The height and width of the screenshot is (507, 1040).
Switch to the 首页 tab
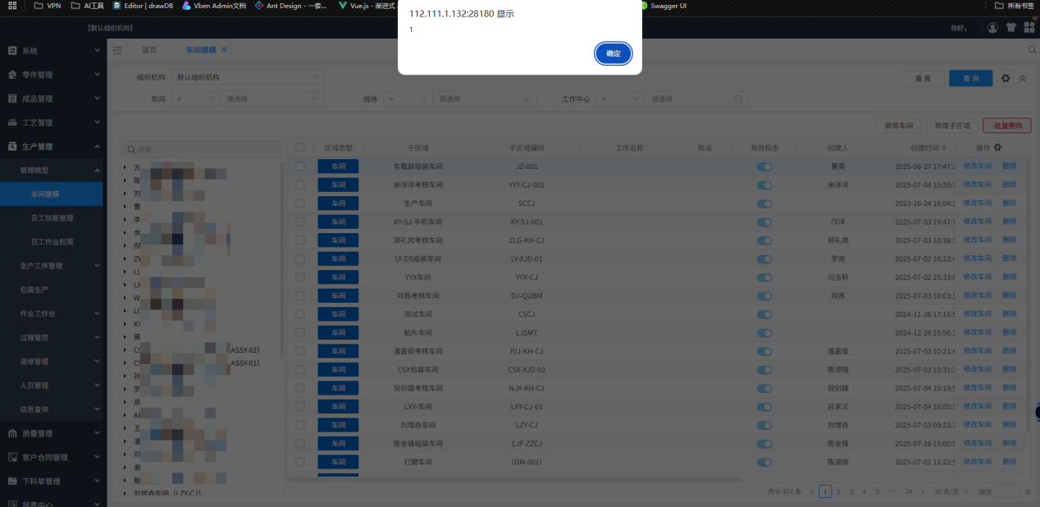tap(149, 48)
